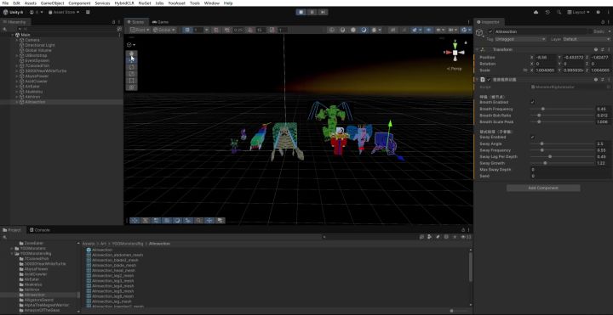Select the View hand tool in Scene overlay
Screen dimensions: 613x315
(x=132, y=53)
